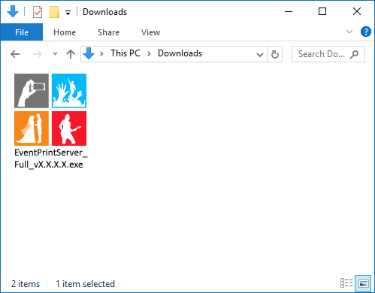Click Downloads in the address bar
Image resolution: width=375 pixels, height=293 pixels.
coord(180,53)
